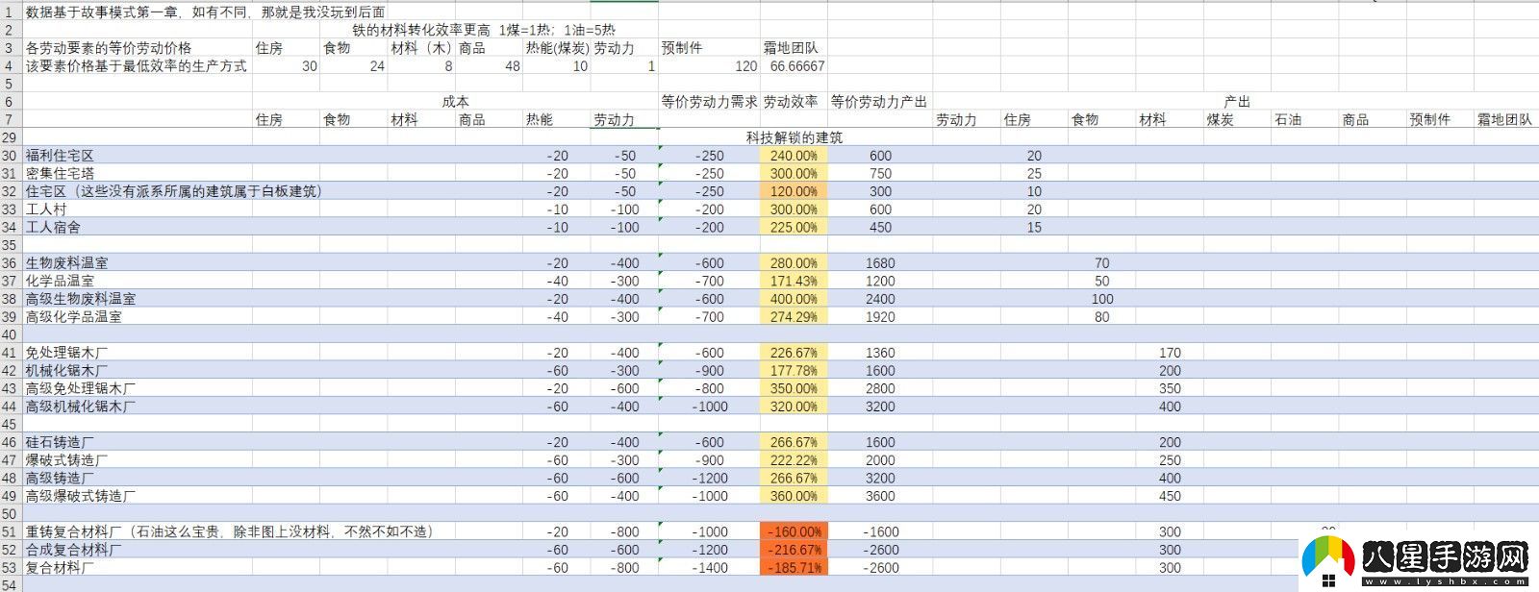Screen dimensions: 1539x592
Task: Click the 重铸复合材料厂 note cell
Action: click(x=229, y=531)
